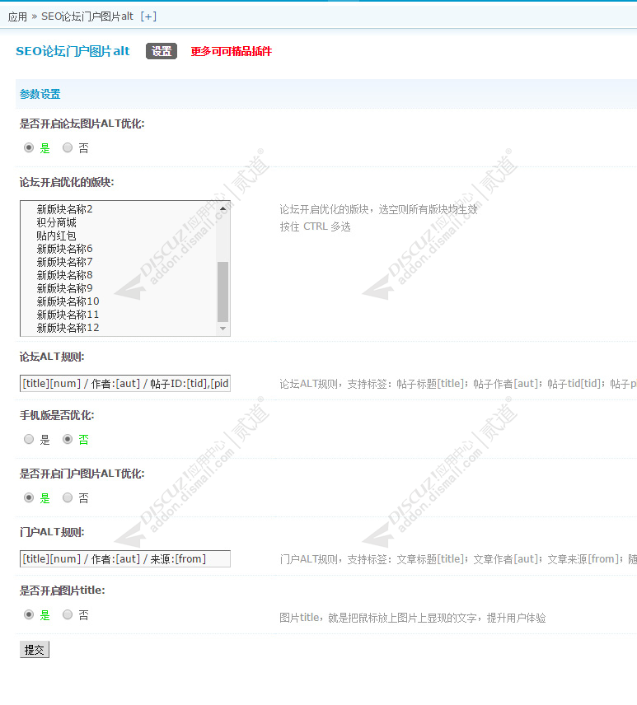
Task: Focus the 论坛ALT规则 input field
Action: click(x=125, y=384)
